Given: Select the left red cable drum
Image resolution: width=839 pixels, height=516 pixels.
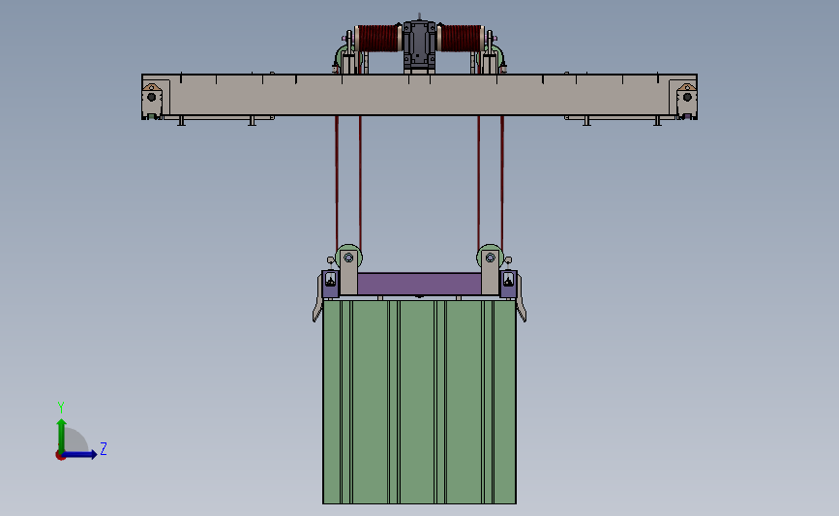Looking at the screenshot, I should [377, 39].
